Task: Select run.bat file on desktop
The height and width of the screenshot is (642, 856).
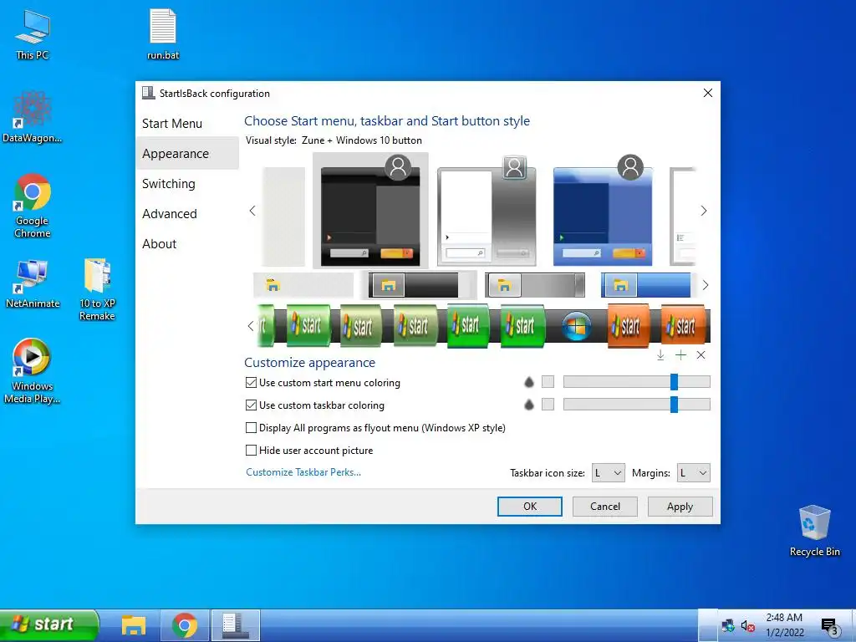Action: point(163,33)
